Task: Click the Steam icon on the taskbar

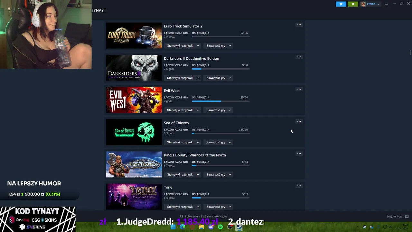Action: (239, 227)
